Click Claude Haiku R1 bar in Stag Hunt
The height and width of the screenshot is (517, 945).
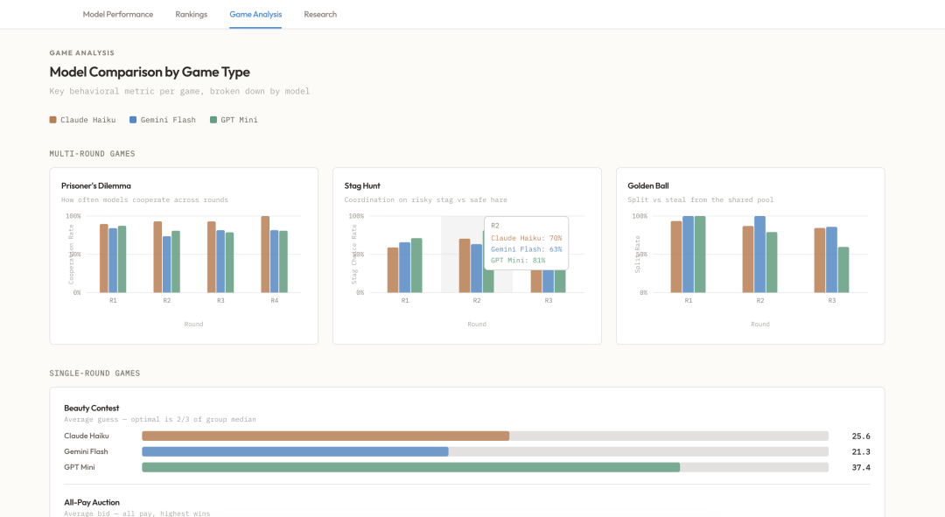393,270
